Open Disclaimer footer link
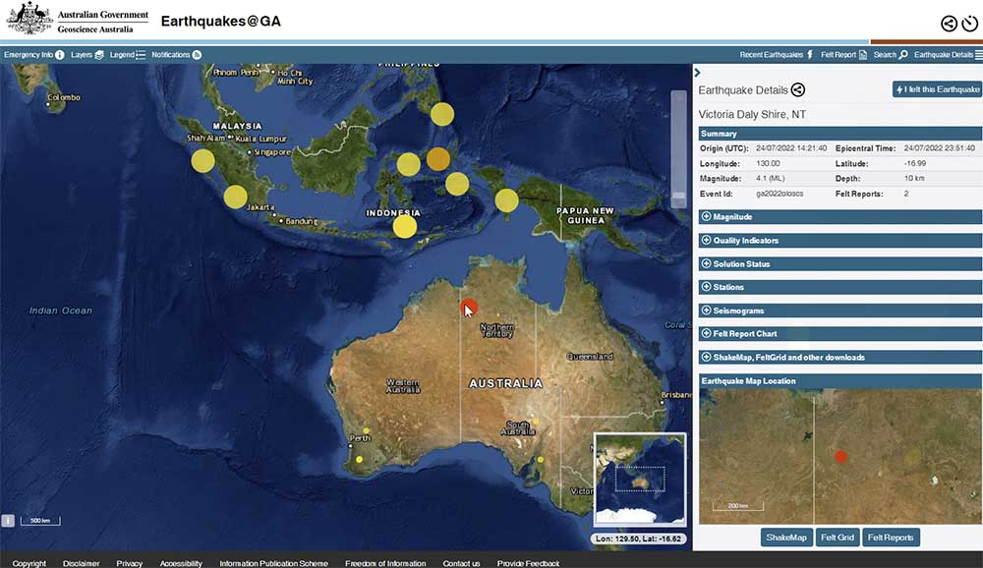This screenshot has height=568, width=983. pyautogui.click(x=81, y=563)
